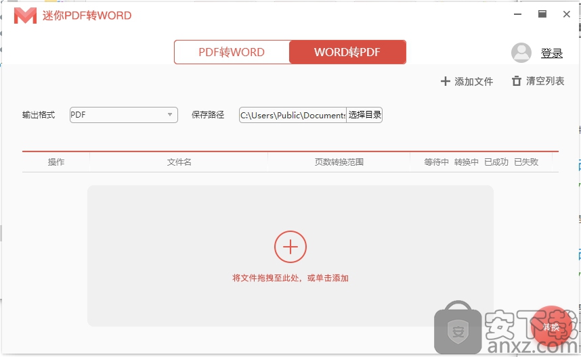Minimize the 迷你PDF转WORD window

point(517,14)
